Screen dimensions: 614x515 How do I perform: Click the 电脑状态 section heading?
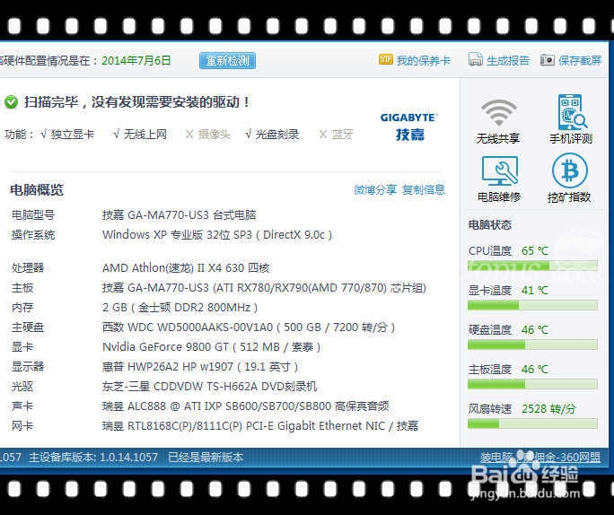(x=490, y=225)
